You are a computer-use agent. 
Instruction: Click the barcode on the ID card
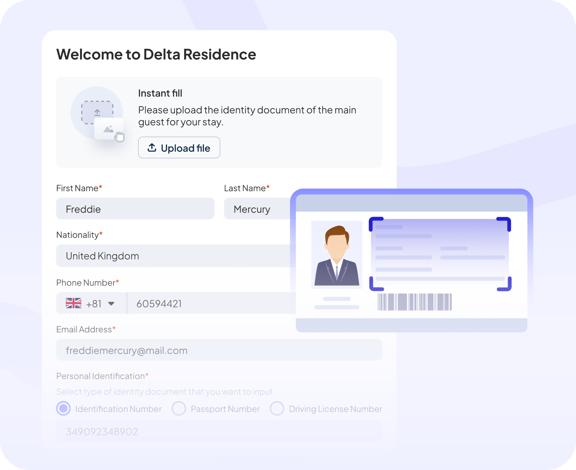pyautogui.click(x=415, y=302)
